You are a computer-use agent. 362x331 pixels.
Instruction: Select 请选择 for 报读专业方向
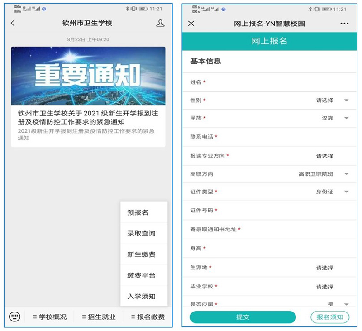[324, 156]
